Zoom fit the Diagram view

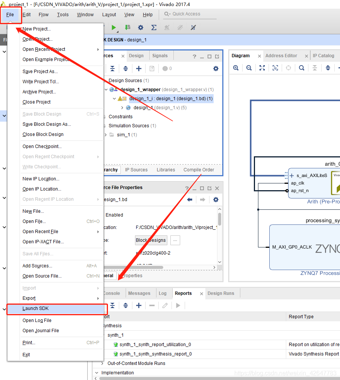[x=262, y=68]
